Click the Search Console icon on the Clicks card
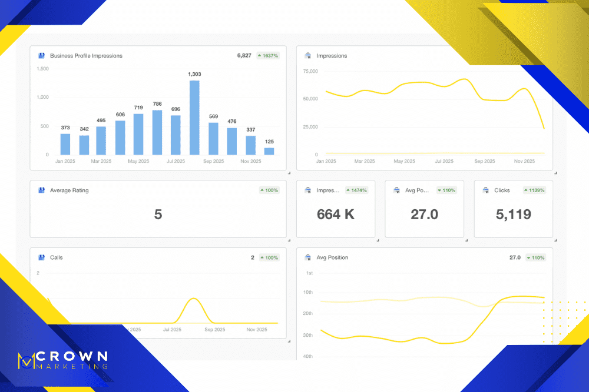 click(486, 190)
